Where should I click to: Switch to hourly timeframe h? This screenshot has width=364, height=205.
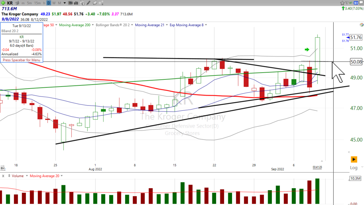[44, 3]
